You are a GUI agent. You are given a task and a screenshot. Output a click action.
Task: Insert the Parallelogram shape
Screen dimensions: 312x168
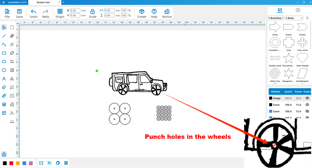(x=302, y=73)
